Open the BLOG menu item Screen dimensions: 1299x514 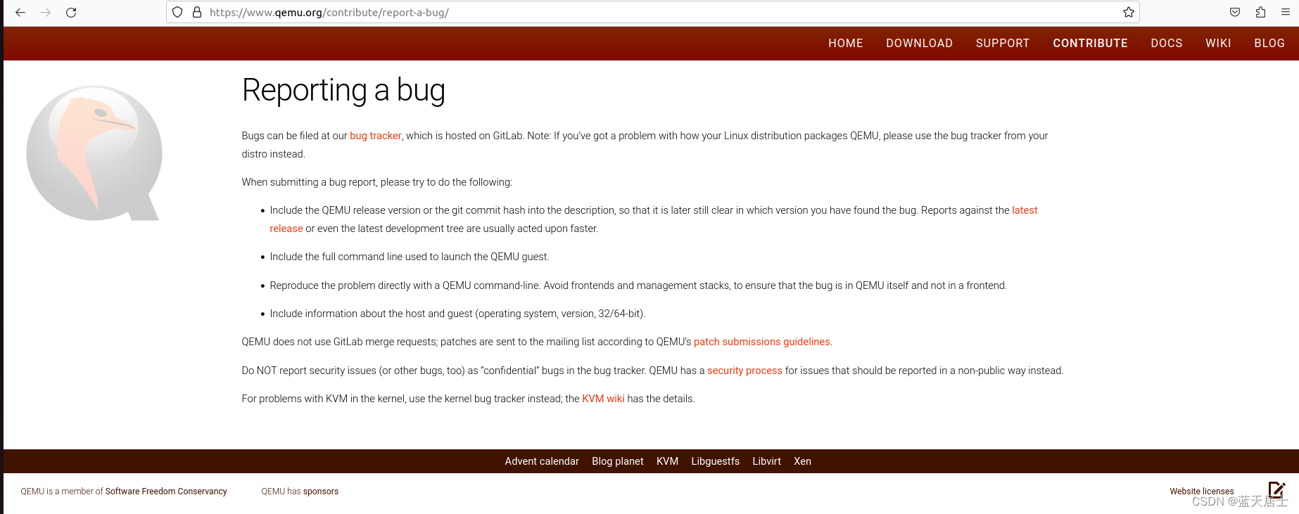[x=1269, y=44]
